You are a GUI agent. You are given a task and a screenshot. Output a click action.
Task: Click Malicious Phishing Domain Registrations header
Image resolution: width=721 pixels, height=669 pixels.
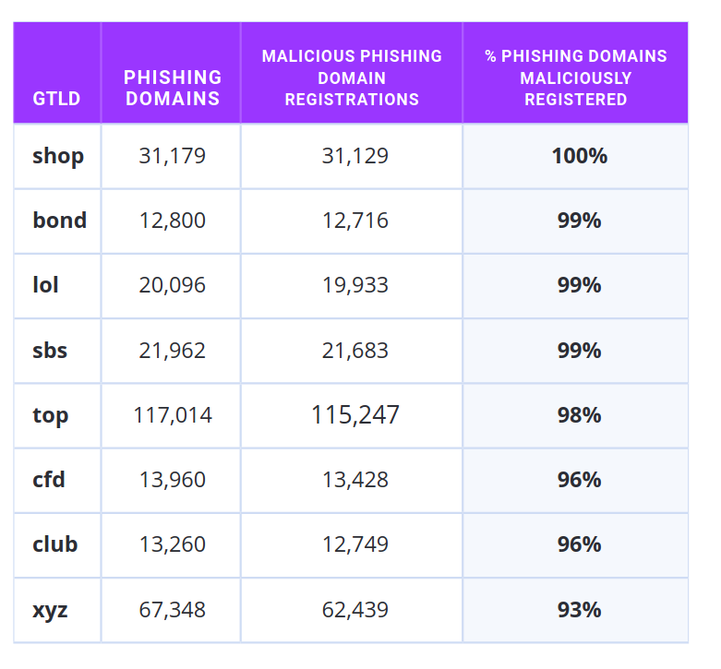pos(352,78)
